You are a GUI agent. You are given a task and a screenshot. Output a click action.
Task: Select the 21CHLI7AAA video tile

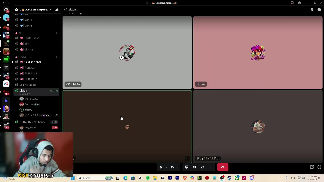[x=127, y=53]
